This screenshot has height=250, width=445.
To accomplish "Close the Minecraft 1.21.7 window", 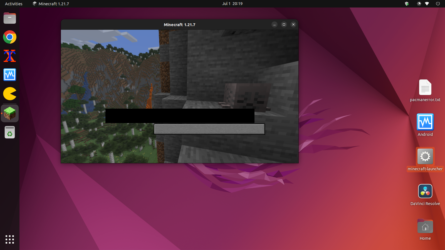I will 293,24.
